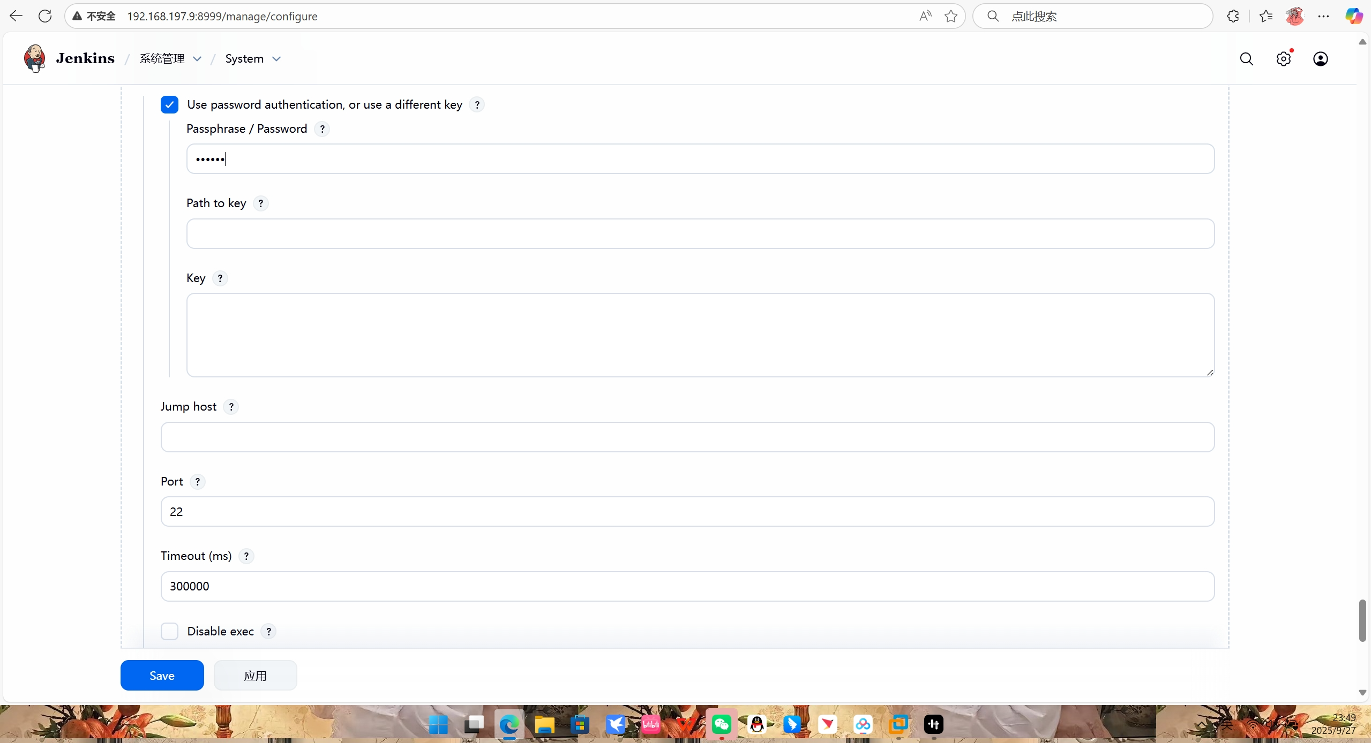Click the Port field showing 22
The height and width of the screenshot is (743, 1371).
(x=687, y=512)
